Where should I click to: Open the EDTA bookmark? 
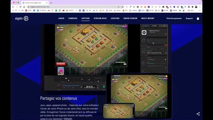click(x=28, y=10)
